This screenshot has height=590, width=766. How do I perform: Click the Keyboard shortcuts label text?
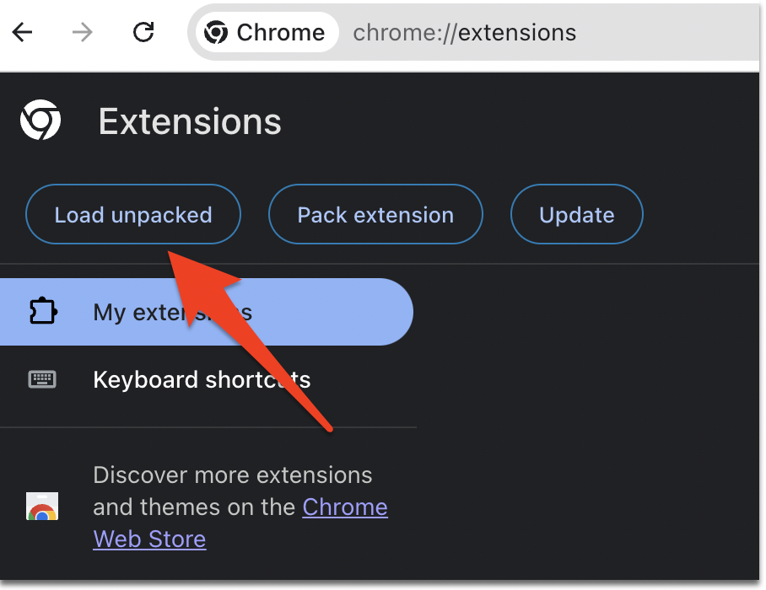pos(202,379)
